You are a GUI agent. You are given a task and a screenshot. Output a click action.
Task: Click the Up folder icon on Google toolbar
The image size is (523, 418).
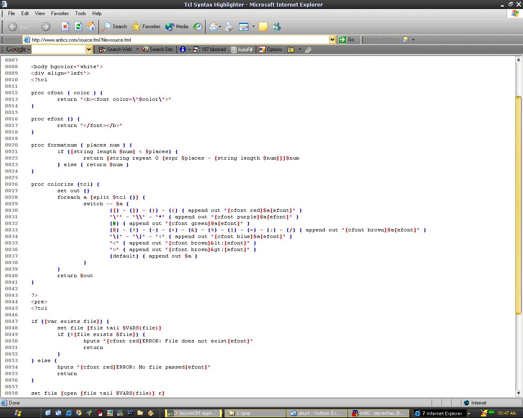pyautogui.click(x=291, y=49)
